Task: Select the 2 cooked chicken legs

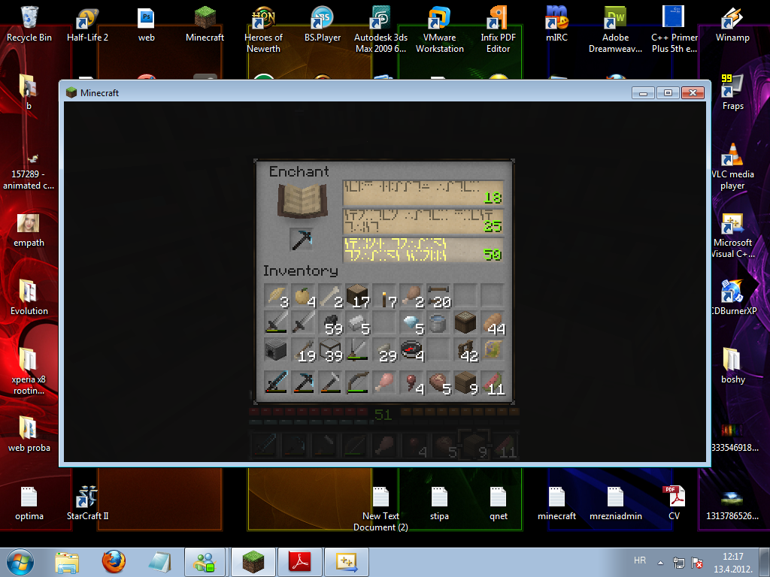Action: [411, 297]
